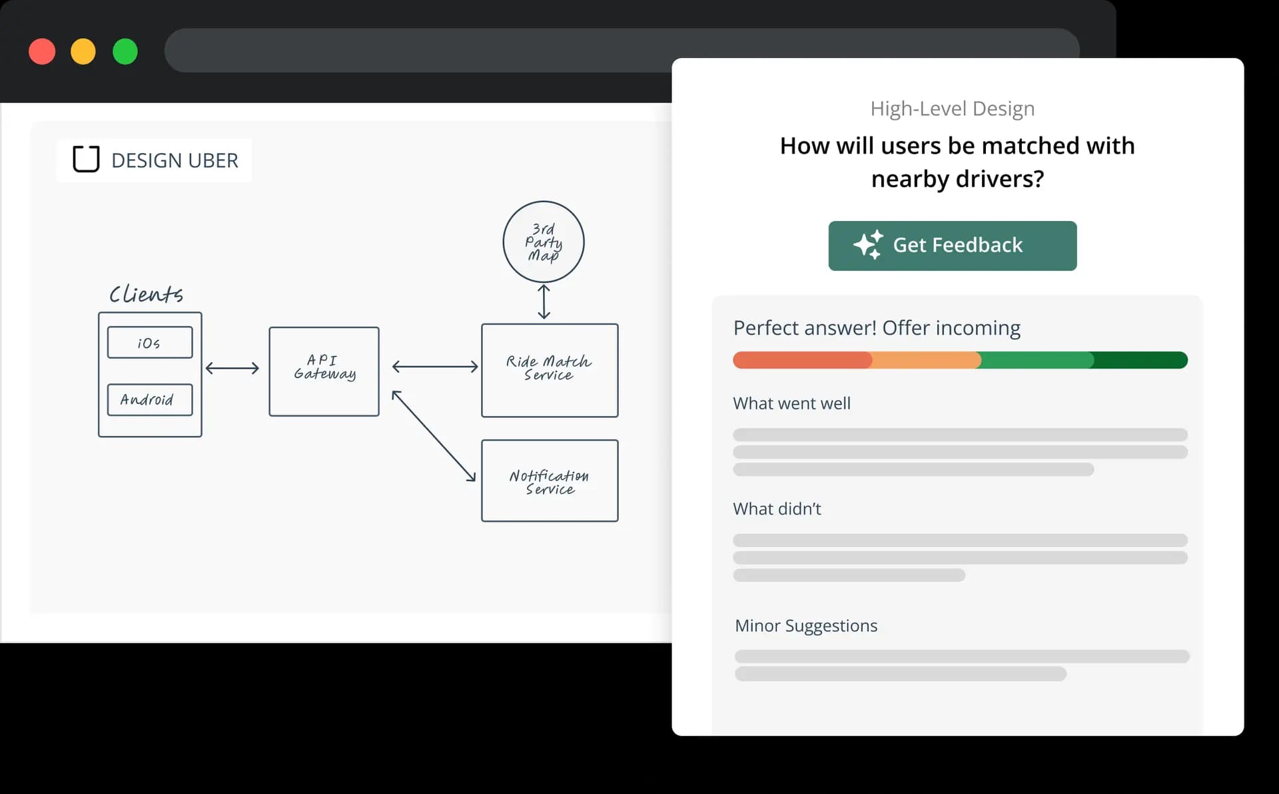This screenshot has width=1279, height=794.
Task: Click the arrow between Clients and API Gateway
Action: [x=232, y=368]
